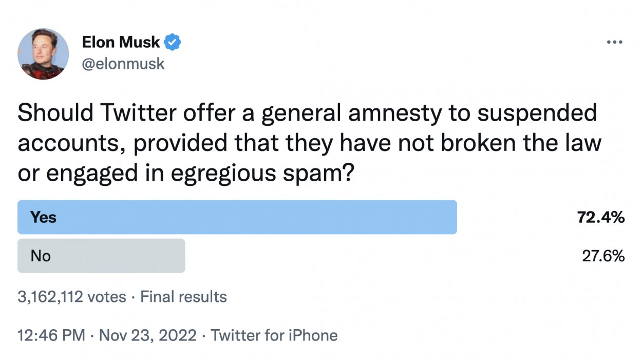Click the 3,162,112 votes count
This screenshot has width=642, height=361.
[71, 297]
